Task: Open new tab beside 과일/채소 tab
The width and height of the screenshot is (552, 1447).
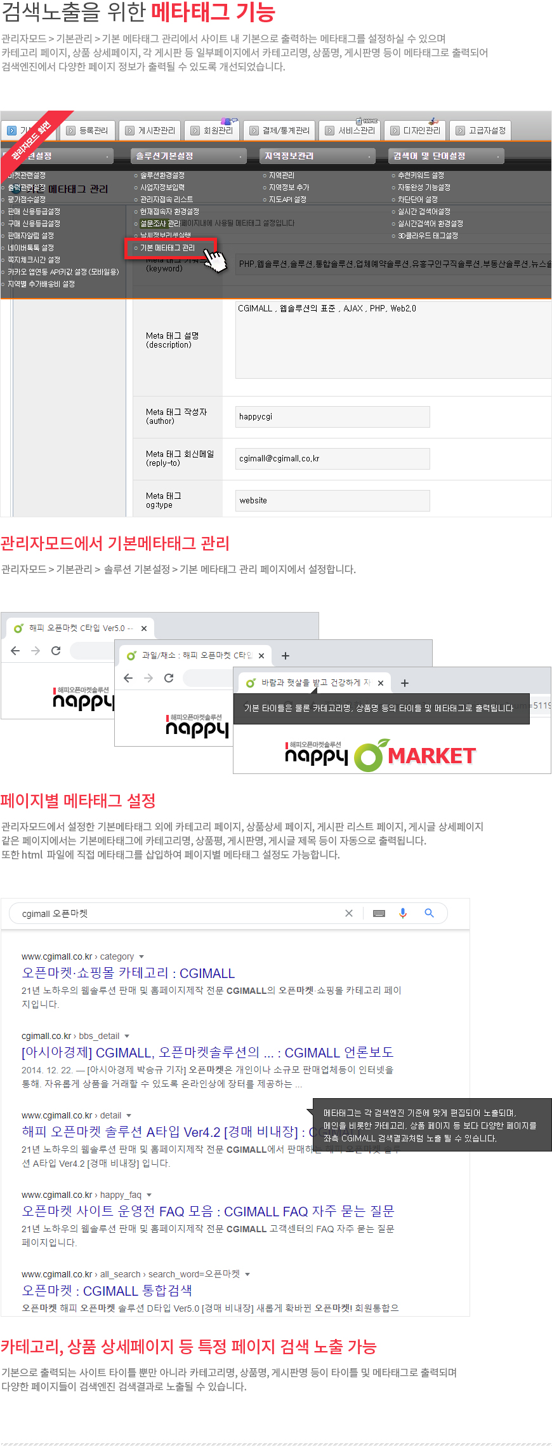Action: tap(286, 656)
